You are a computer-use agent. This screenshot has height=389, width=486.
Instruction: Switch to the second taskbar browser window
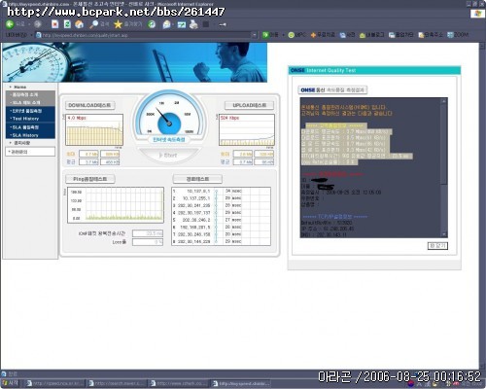pyautogui.click(x=117, y=383)
